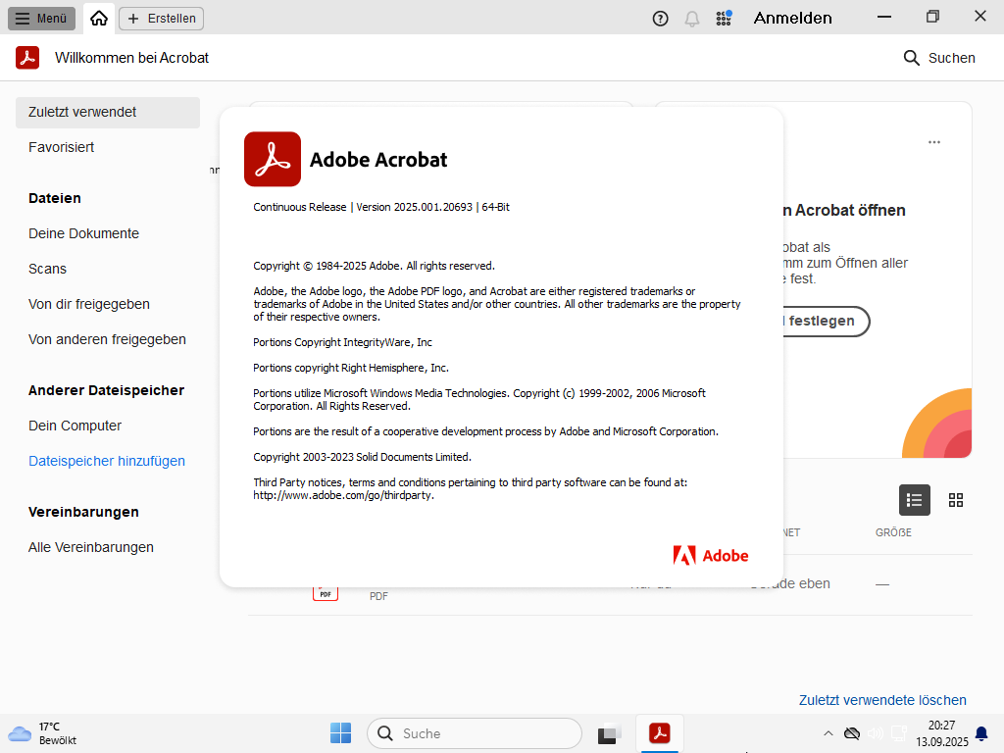Open Deine Dokumente
The height and width of the screenshot is (753, 1004).
84,233
